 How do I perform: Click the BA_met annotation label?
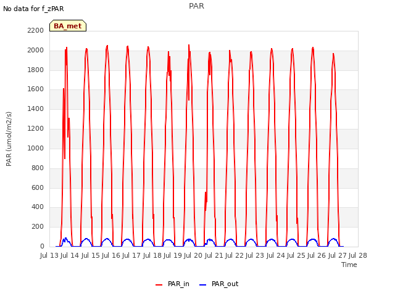click(x=68, y=26)
